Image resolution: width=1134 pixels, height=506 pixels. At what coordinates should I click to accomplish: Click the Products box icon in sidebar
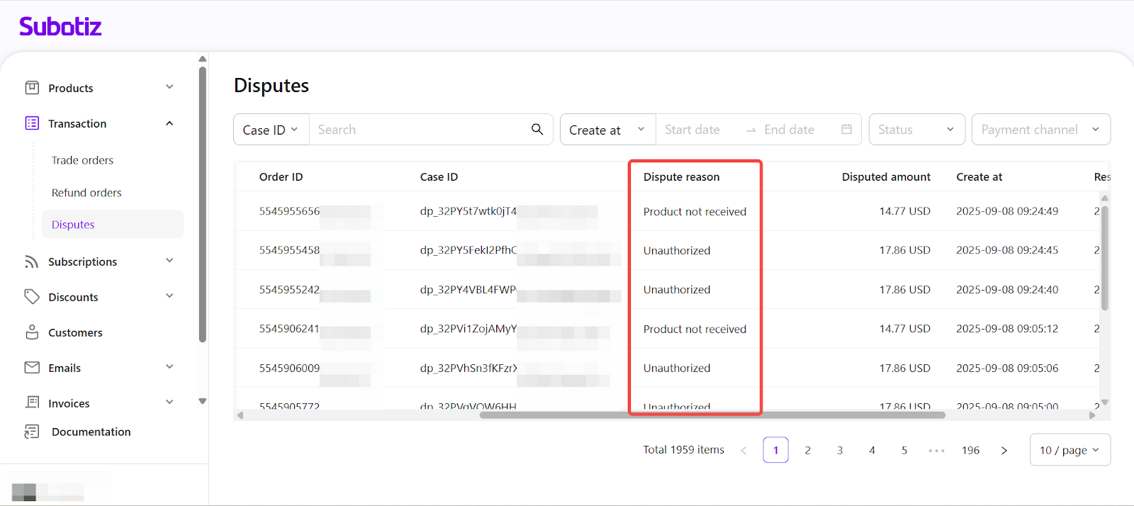32,88
